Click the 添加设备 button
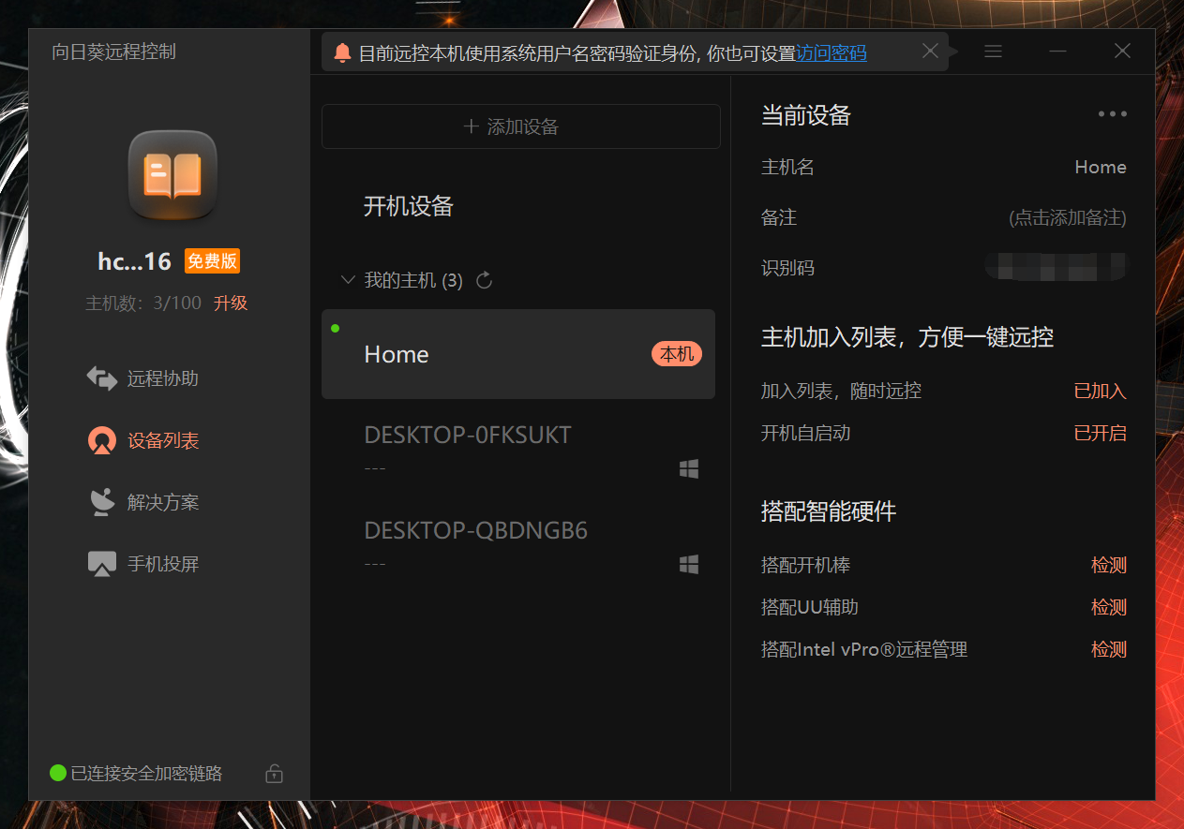 click(x=521, y=126)
